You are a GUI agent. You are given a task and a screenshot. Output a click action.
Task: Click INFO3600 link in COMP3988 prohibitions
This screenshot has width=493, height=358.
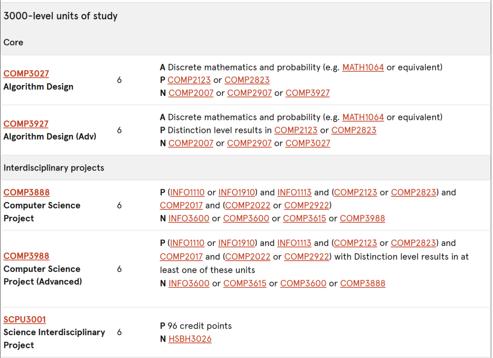coord(189,283)
